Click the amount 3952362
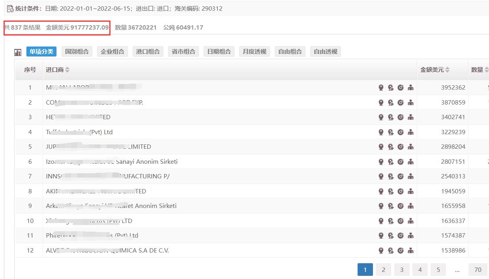 click(453, 88)
